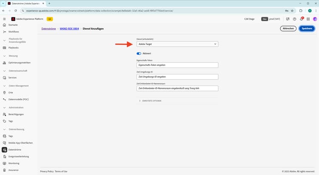Go back in browser history

(3, 11)
